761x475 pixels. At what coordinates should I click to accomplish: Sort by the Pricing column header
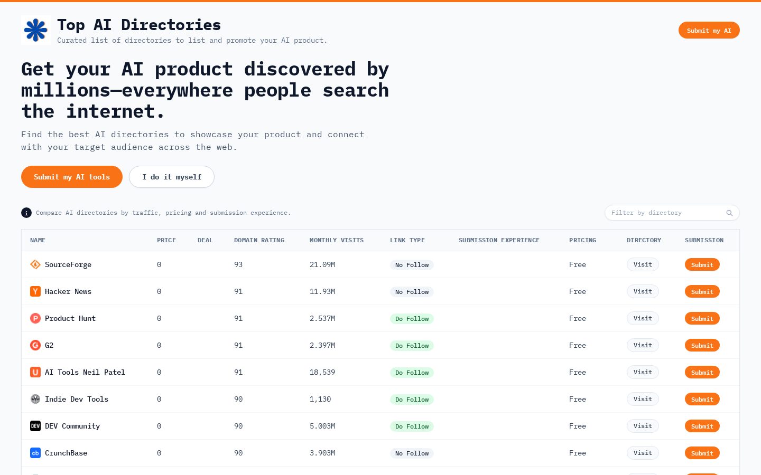pyautogui.click(x=582, y=240)
